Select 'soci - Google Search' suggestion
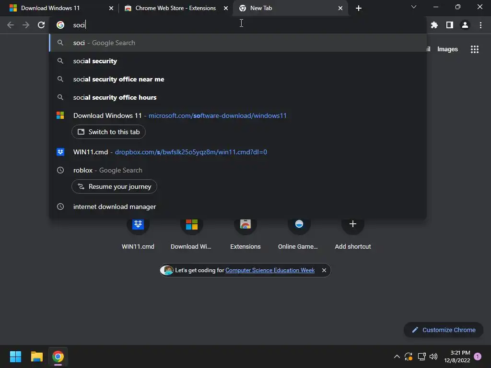 238,43
